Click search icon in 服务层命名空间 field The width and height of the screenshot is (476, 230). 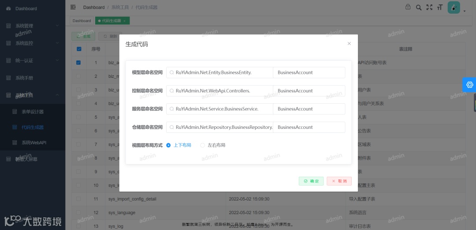tap(172, 109)
